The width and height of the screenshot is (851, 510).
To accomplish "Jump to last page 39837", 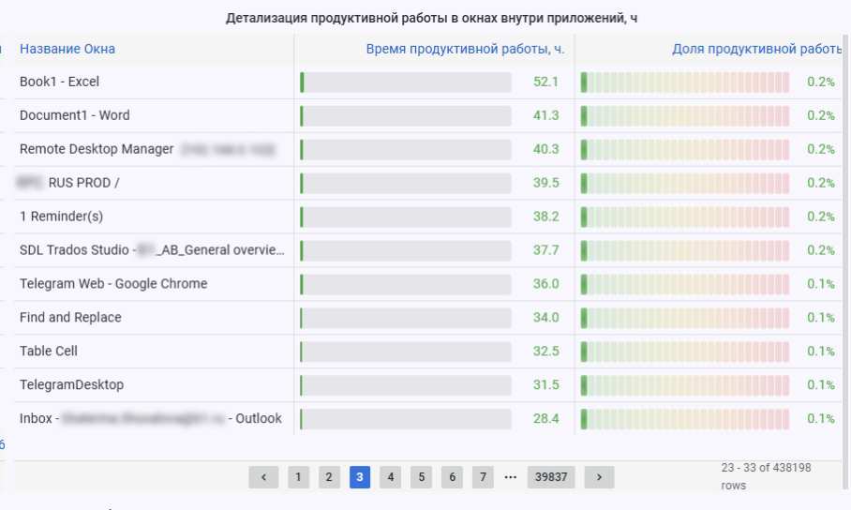I will click(x=551, y=477).
